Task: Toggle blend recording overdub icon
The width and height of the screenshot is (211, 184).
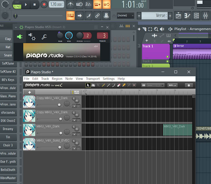Action: (x=97, y=4)
